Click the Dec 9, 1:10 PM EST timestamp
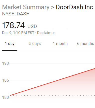 point(18,33)
